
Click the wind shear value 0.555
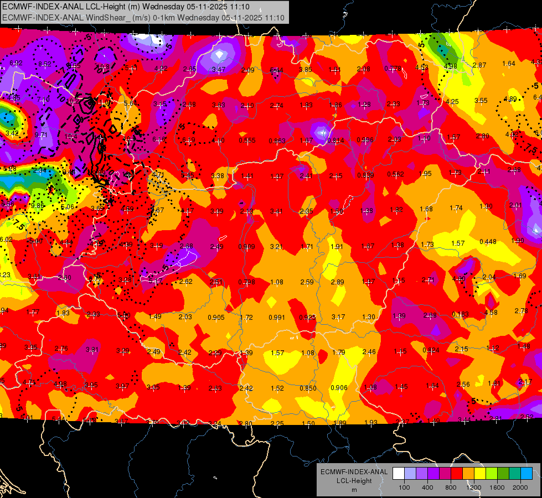click(247, 141)
